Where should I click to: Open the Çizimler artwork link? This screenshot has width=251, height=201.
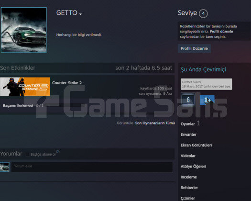coord(187,198)
